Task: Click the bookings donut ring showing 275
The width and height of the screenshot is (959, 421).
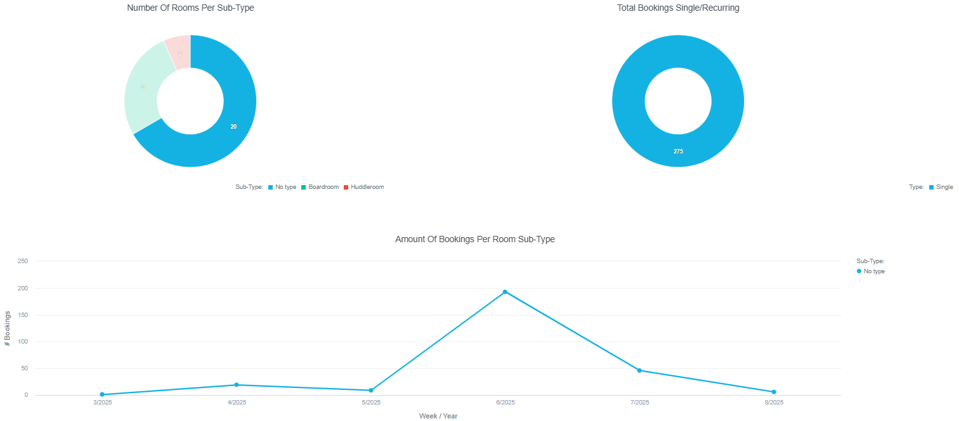Action: 678,151
